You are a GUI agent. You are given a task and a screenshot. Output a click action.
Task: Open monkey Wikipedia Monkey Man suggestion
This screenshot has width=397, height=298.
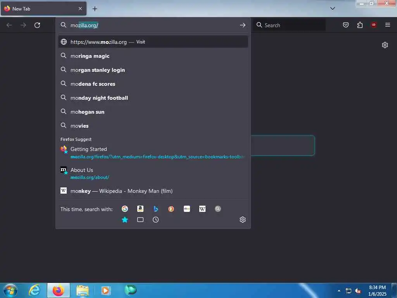153,191
